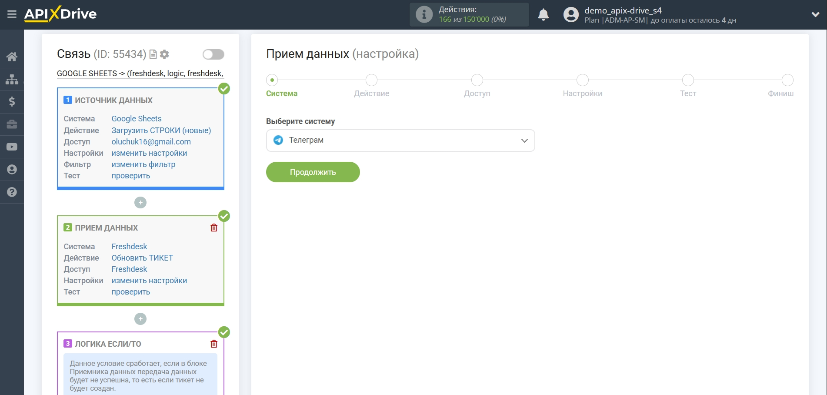Viewport: 827px width, 395px height.
Task: Delete the ЛОГИКА ЕСЛИ/ТО block
Action: pos(214,344)
